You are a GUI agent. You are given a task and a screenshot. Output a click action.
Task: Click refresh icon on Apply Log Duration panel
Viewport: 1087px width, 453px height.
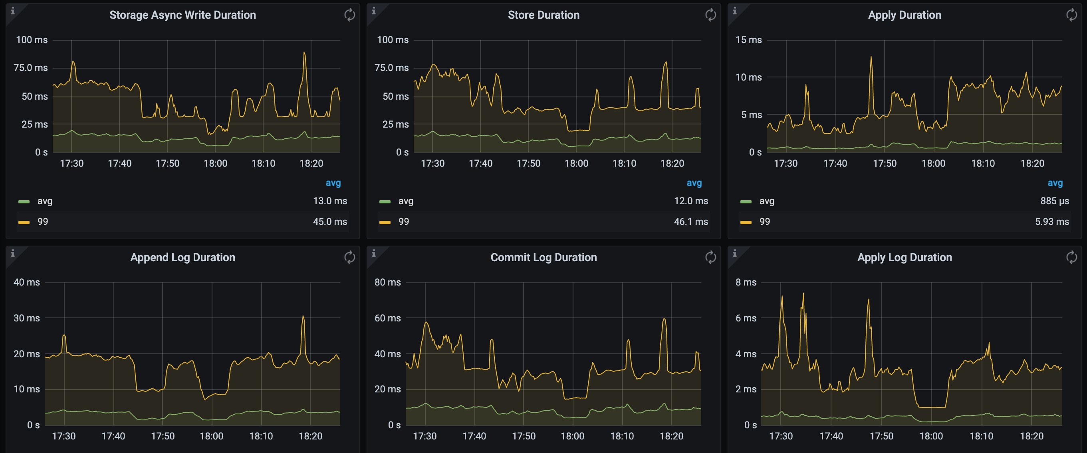(x=1071, y=258)
